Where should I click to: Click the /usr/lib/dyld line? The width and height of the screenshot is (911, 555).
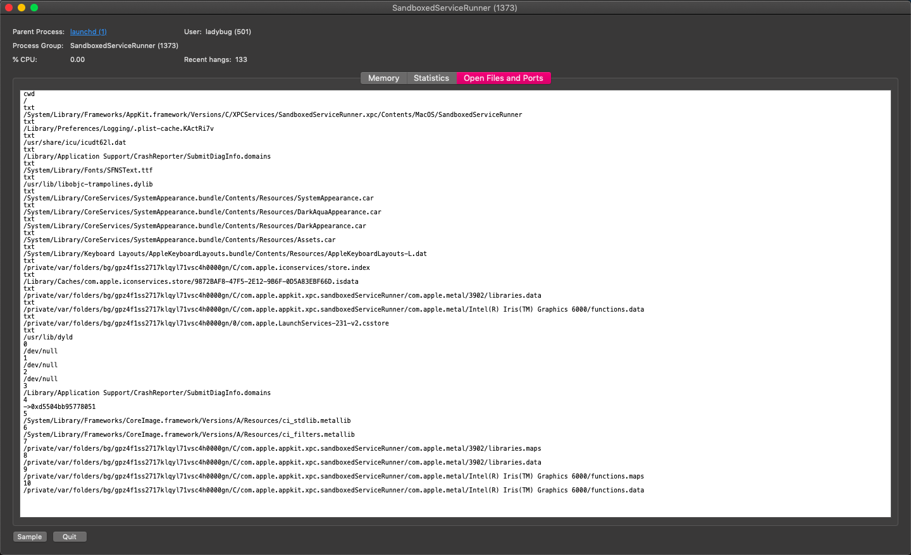pos(48,338)
